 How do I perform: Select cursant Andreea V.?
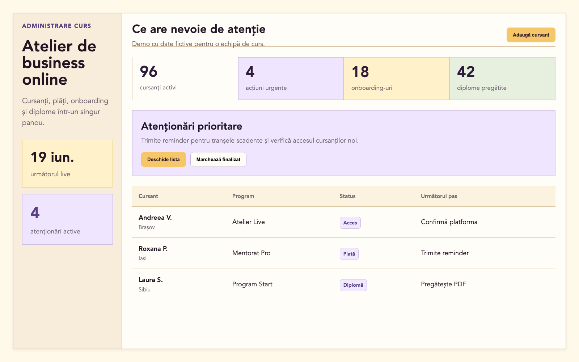(x=155, y=218)
